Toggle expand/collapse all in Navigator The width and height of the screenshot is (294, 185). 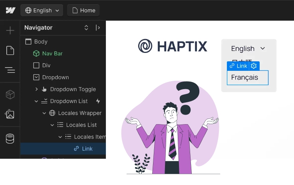point(86,27)
